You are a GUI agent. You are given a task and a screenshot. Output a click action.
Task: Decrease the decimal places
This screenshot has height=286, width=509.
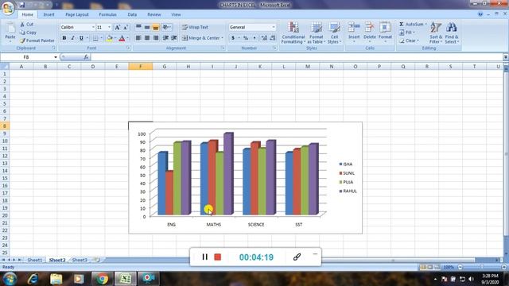tap(273, 38)
